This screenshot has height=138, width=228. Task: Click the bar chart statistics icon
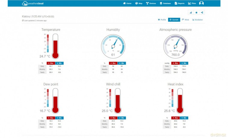click(191, 13)
